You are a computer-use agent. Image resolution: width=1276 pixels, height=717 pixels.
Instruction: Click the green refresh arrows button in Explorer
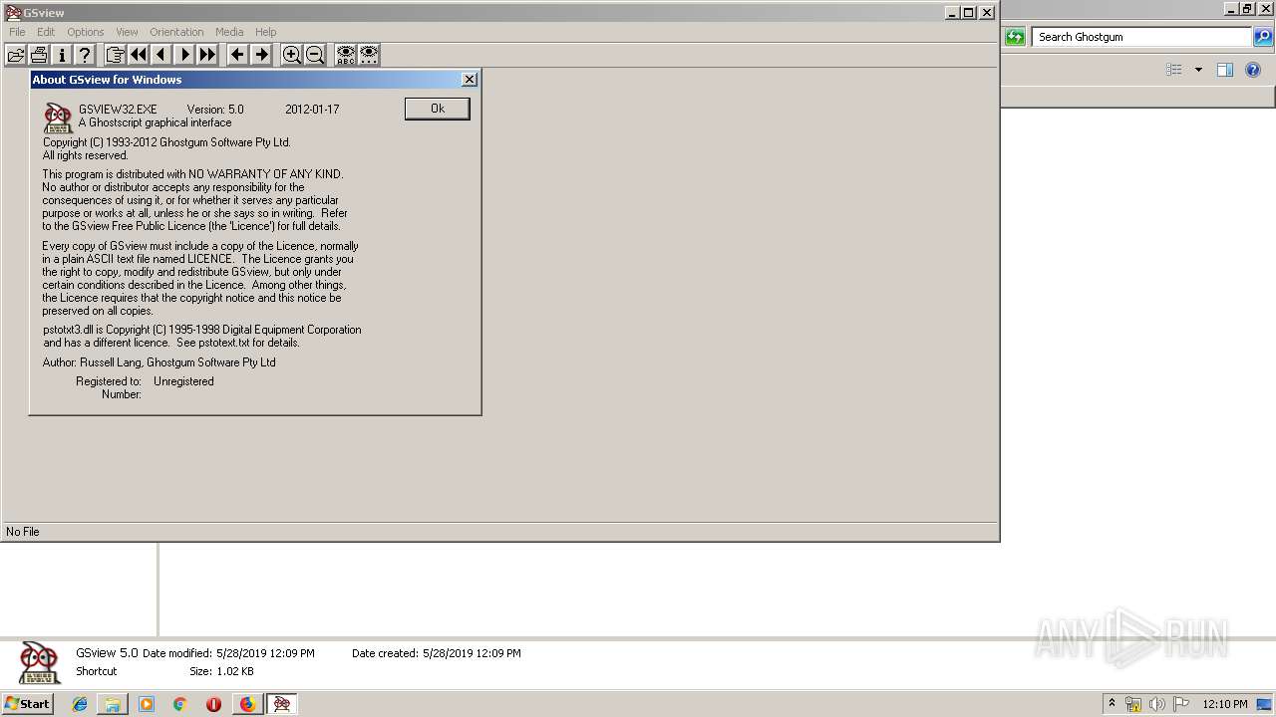coord(1015,37)
